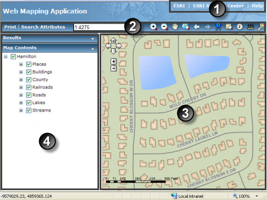
Task: Click the Full Extent globe icon
Action: [x=186, y=27]
